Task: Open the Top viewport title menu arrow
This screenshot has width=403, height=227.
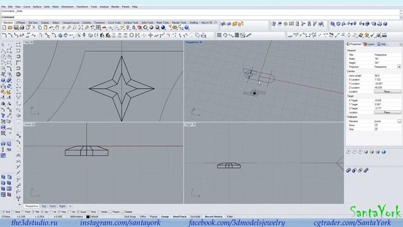Action: click(x=32, y=42)
